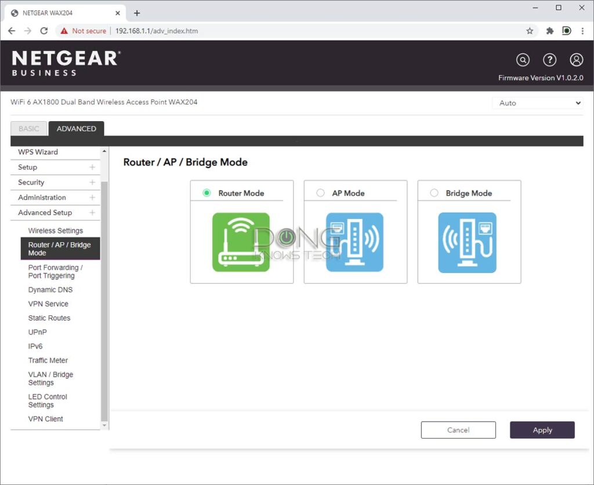The height and width of the screenshot is (485, 594).
Task: Open VPN Client page
Action: point(45,419)
